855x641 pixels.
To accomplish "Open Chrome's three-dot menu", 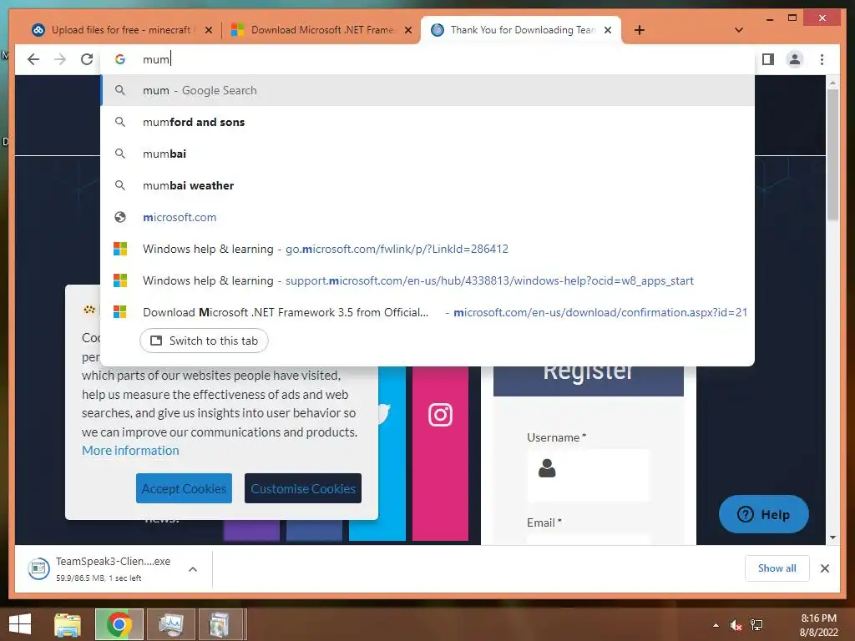I will 822,59.
